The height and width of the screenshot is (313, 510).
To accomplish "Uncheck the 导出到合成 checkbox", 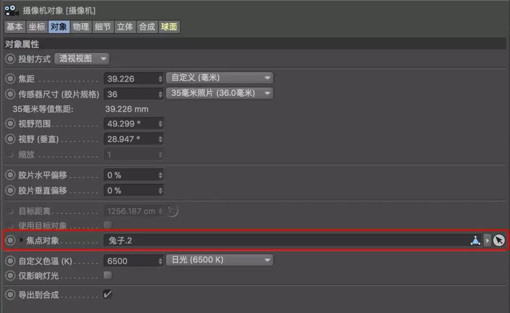I will (108, 294).
